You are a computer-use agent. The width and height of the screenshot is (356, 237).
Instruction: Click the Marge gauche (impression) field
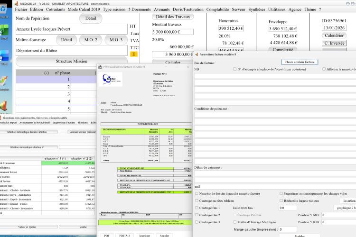tap(288, 229)
